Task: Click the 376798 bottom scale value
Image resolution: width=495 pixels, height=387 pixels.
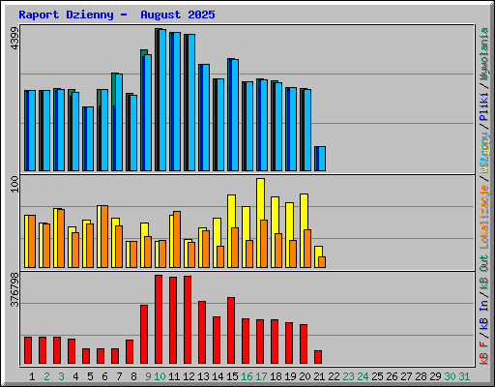Action: click(15, 290)
